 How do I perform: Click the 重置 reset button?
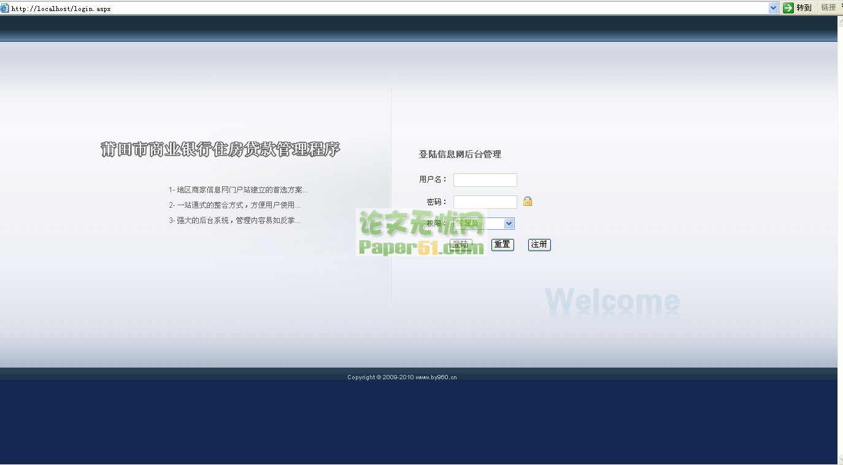502,245
